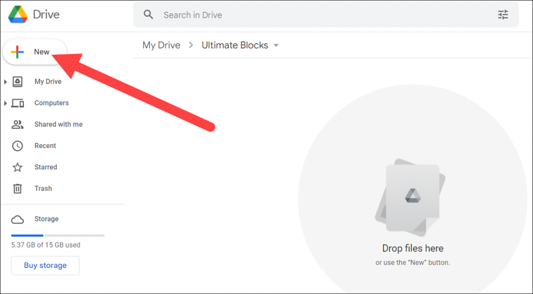The image size is (533, 294).
Task: Click the storage usage progress bar
Action: [x=57, y=235]
